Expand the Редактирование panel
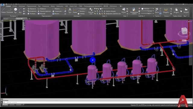This screenshot has height=109, width=193. pyautogui.click(x=47, y=16)
